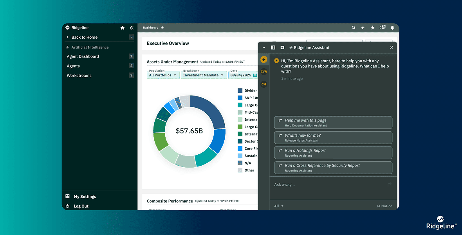
Task: Click the N/A legend color swatch
Action: [x=240, y=163]
